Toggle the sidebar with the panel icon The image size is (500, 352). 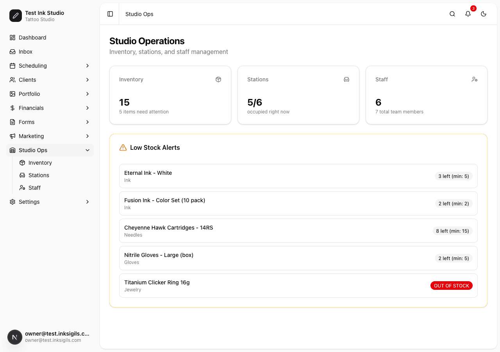point(110,14)
